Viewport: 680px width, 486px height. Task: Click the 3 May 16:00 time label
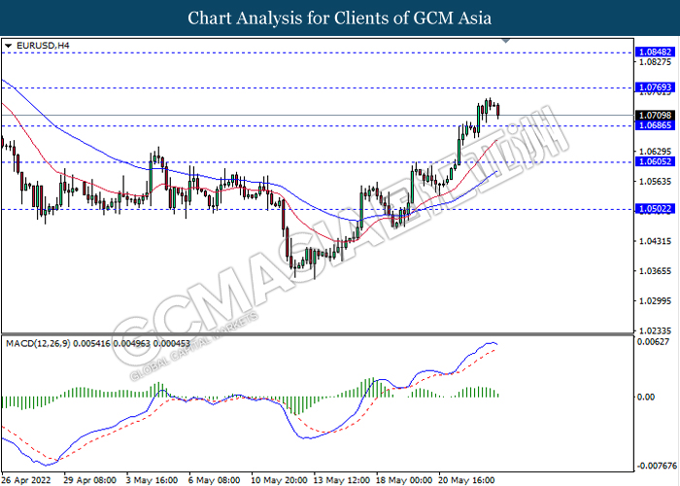pyautogui.click(x=152, y=480)
